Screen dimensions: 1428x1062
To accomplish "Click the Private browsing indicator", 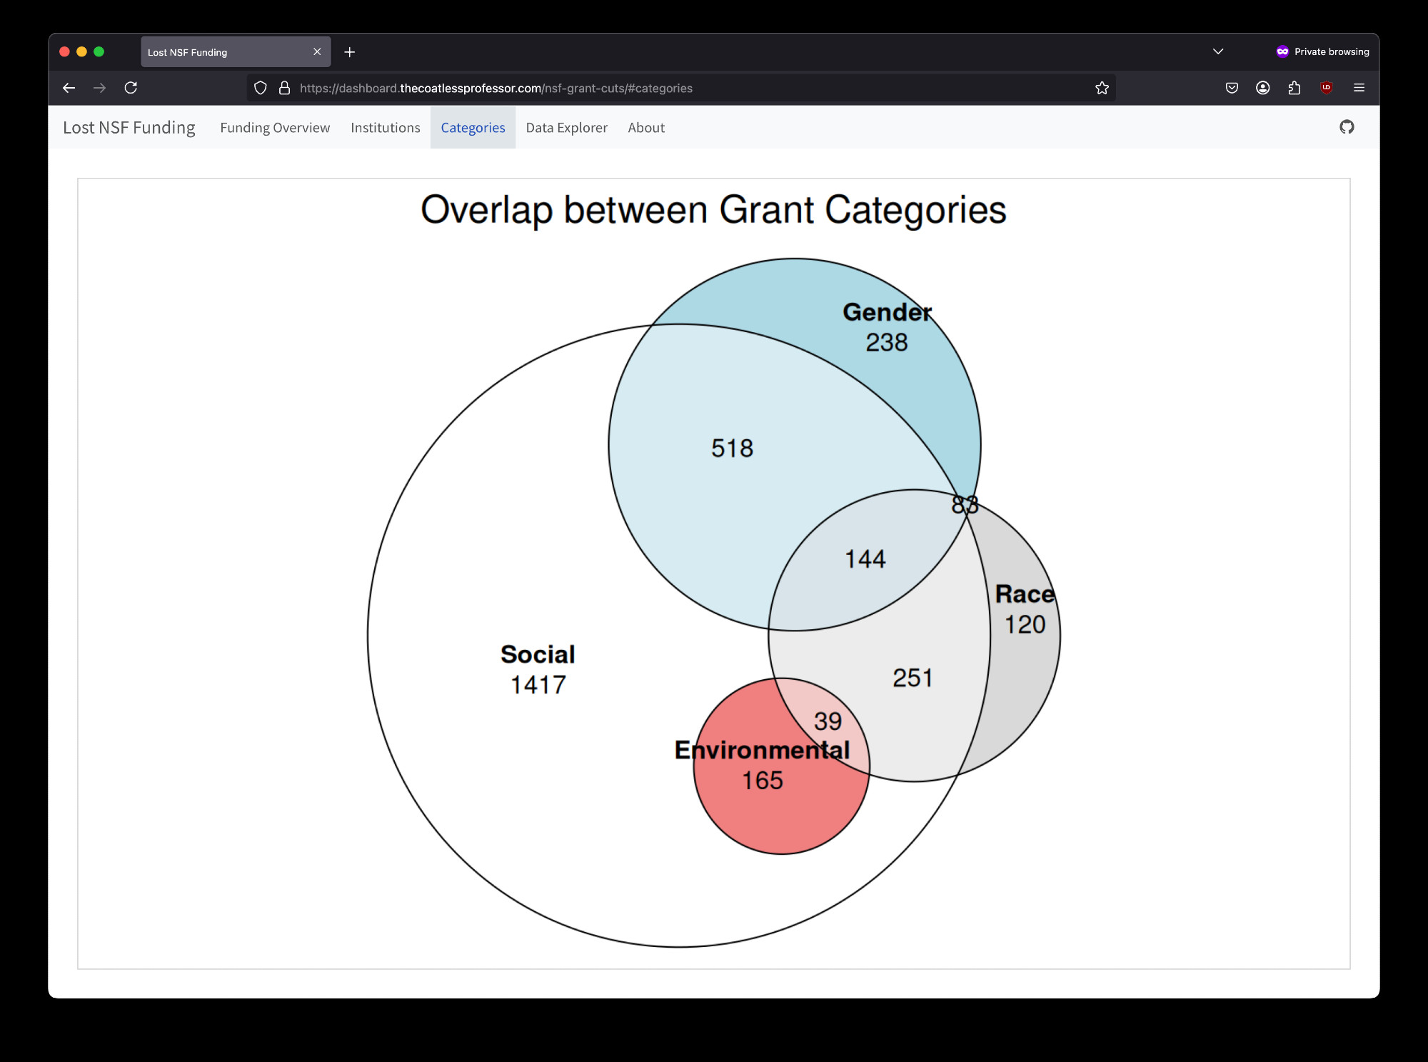I will coord(1322,51).
